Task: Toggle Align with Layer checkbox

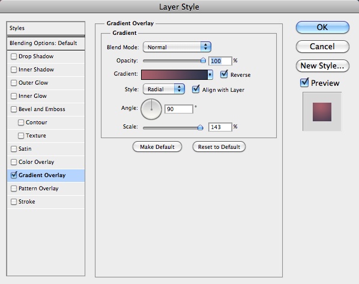Action: click(196, 89)
